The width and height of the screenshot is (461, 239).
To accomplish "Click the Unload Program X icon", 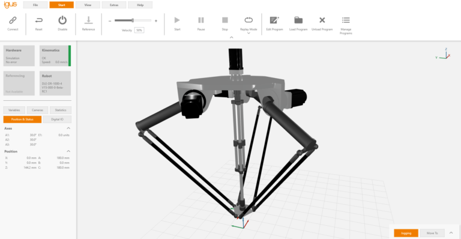I will 322,20.
